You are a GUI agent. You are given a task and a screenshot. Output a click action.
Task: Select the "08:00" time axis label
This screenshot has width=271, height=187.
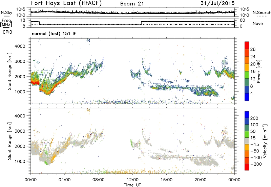99,180
